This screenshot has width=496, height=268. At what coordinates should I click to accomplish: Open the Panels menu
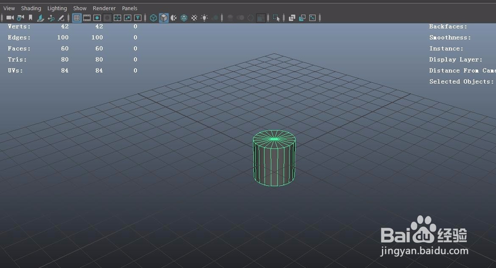click(129, 8)
